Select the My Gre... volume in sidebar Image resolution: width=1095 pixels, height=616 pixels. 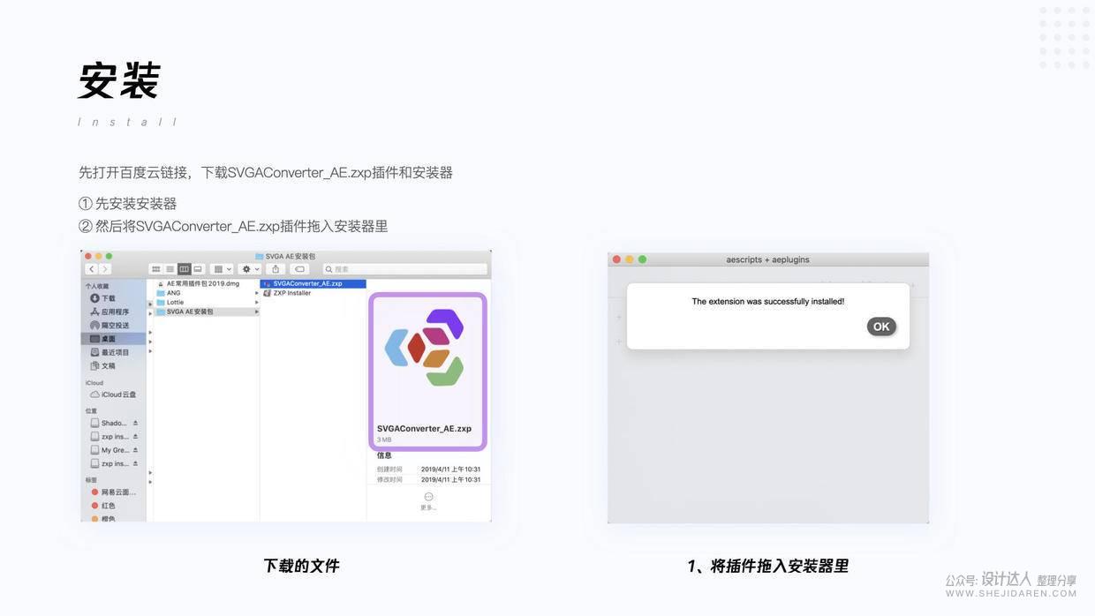click(x=109, y=450)
